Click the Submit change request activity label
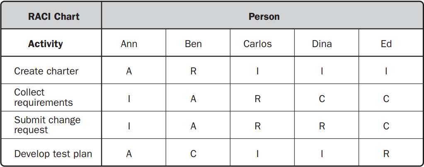 point(47,125)
